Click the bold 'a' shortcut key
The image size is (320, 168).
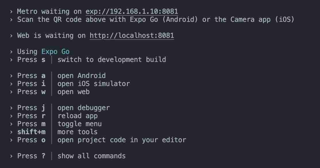[x=43, y=76]
